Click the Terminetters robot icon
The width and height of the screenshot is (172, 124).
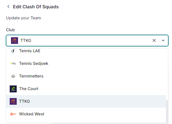[x=13, y=76]
